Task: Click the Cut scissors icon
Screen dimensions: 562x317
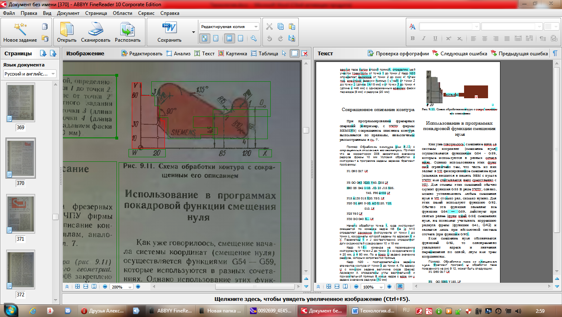Action: point(269,27)
